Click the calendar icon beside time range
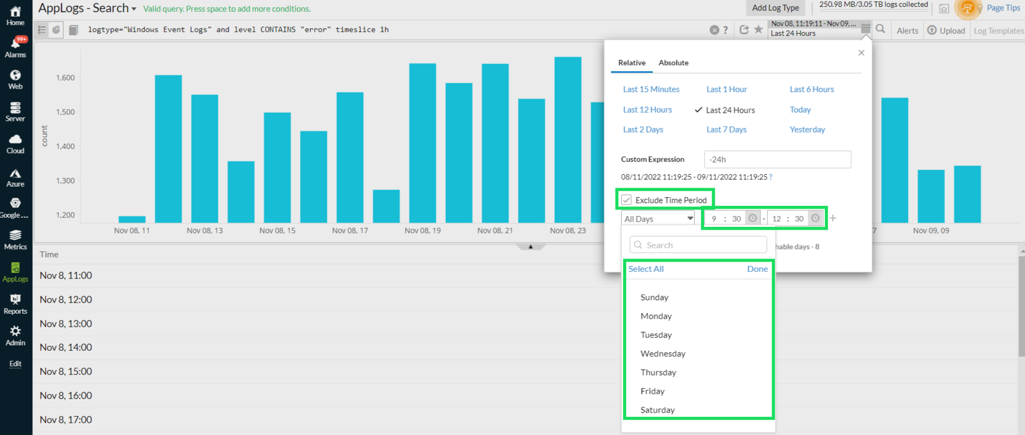The image size is (1025, 435). point(865,29)
